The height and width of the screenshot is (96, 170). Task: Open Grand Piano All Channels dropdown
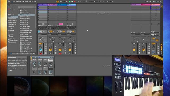point(42,29)
